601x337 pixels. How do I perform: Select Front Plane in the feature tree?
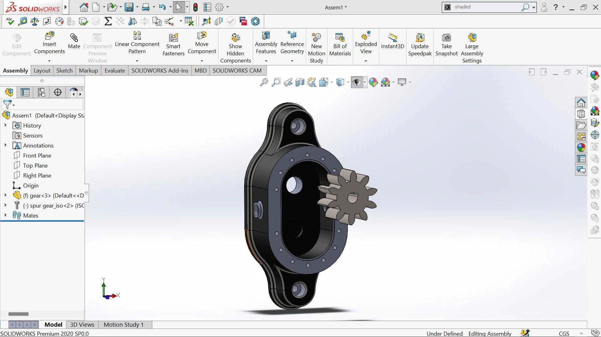click(x=37, y=155)
